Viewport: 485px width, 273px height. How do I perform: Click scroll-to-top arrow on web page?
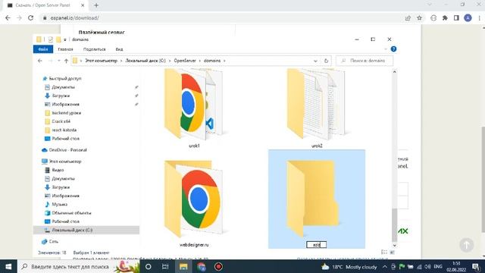tap(467, 245)
